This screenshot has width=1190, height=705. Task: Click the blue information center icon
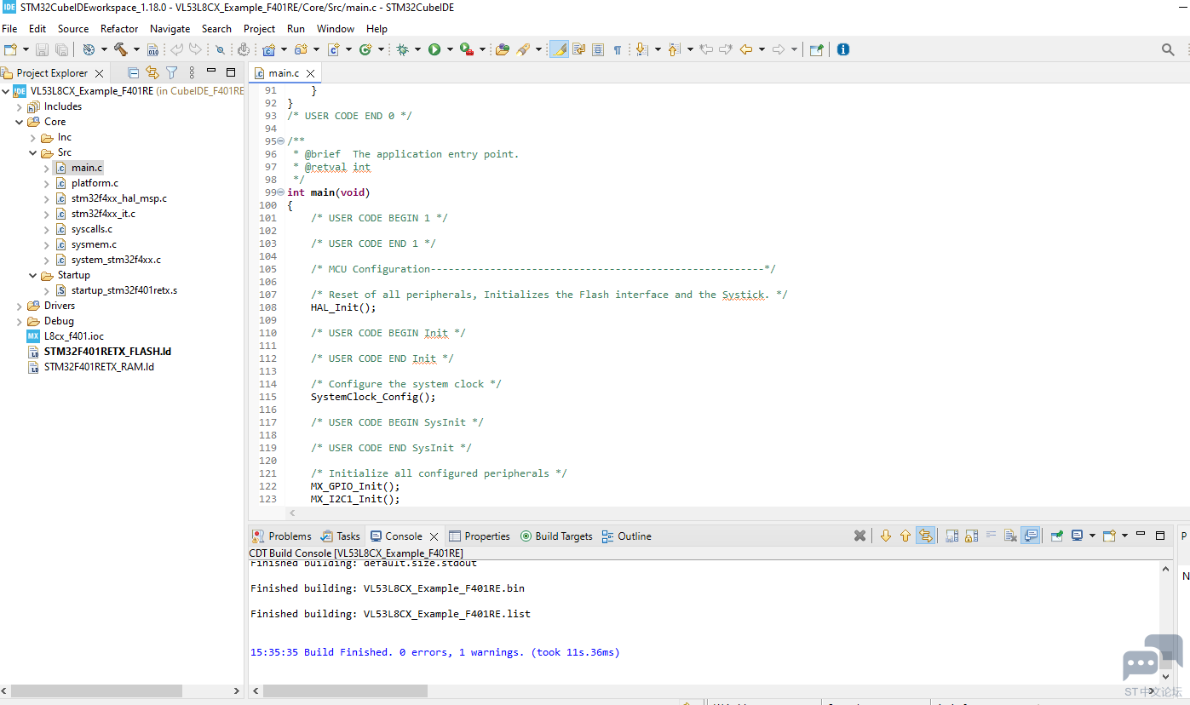tap(843, 49)
